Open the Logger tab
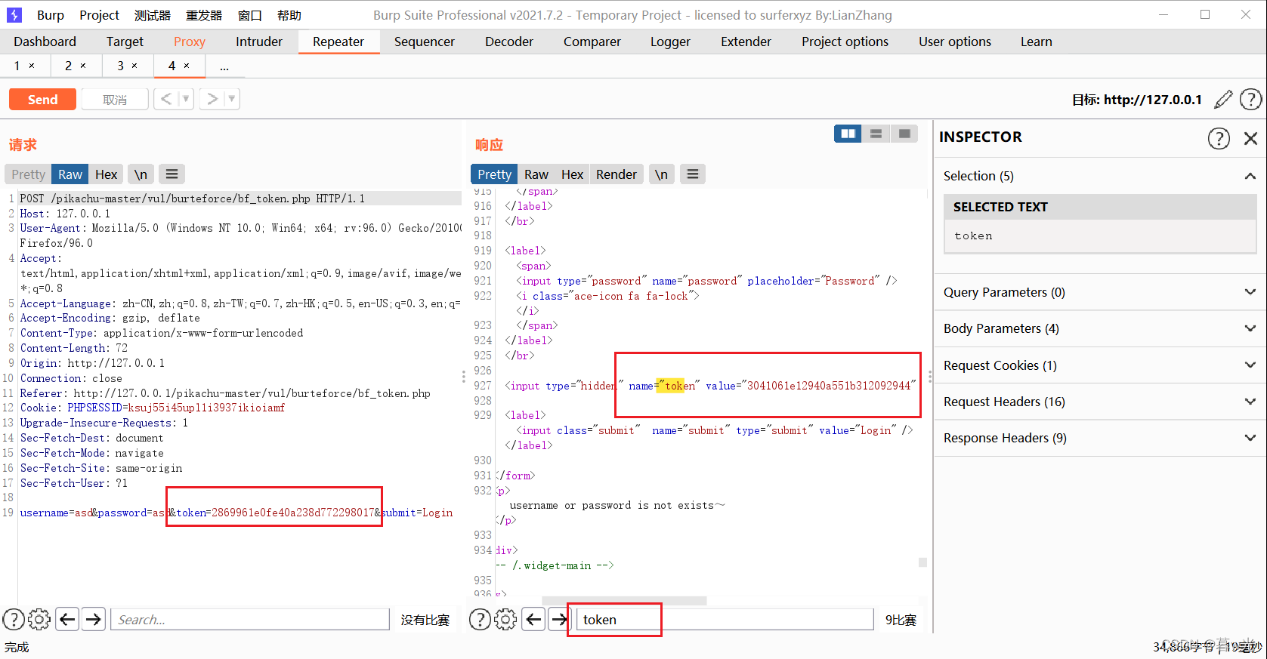This screenshot has height=659, width=1267. 670,42
